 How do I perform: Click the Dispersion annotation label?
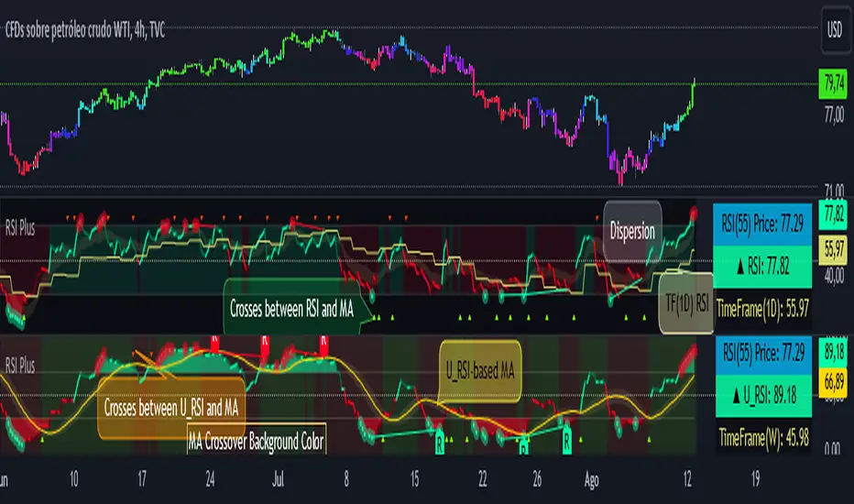click(x=631, y=231)
